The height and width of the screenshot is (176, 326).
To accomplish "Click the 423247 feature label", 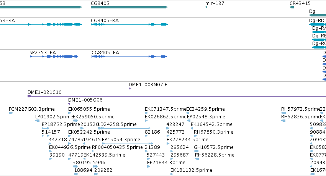I will pos(175,124).
